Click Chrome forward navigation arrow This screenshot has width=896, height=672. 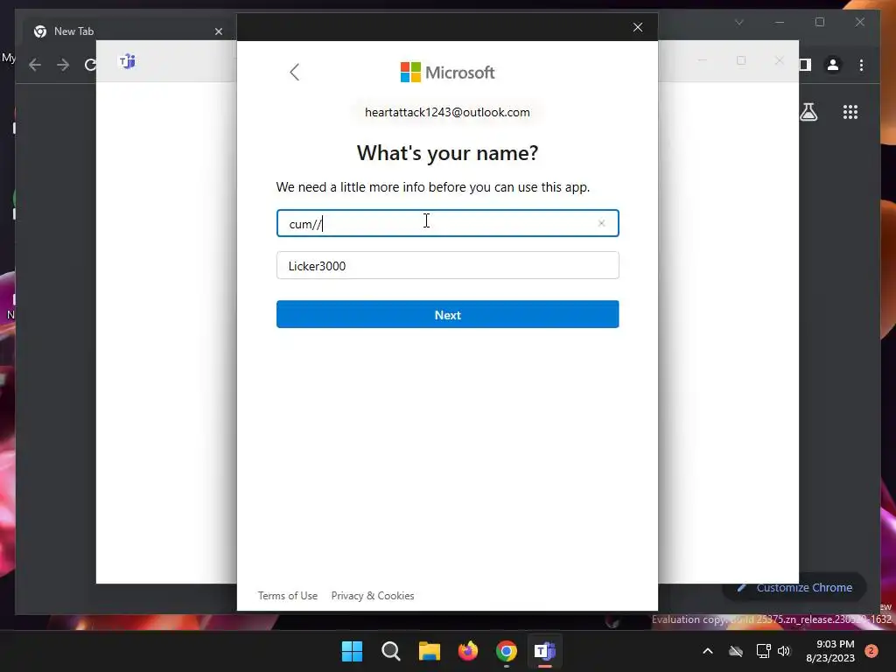63,65
